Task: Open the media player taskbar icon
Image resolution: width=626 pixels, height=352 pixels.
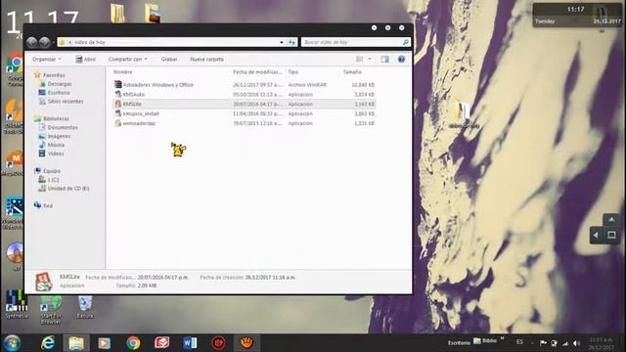Action: coord(105,343)
